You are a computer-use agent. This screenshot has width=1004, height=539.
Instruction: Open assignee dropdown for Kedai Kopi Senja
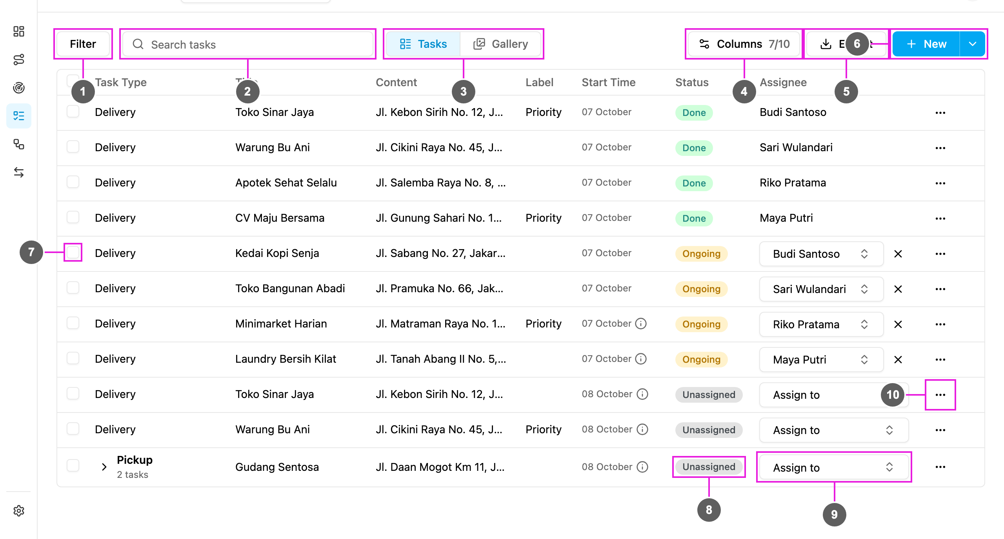point(821,254)
